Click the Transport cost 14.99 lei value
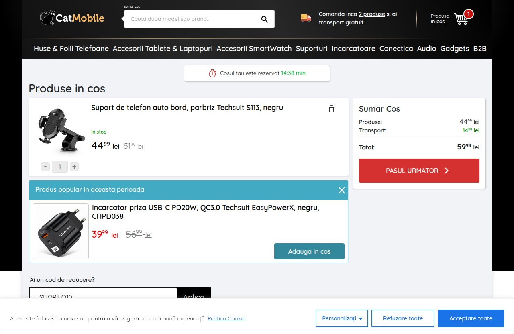This screenshot has width=514, height=334. click(x=471, y=130)
